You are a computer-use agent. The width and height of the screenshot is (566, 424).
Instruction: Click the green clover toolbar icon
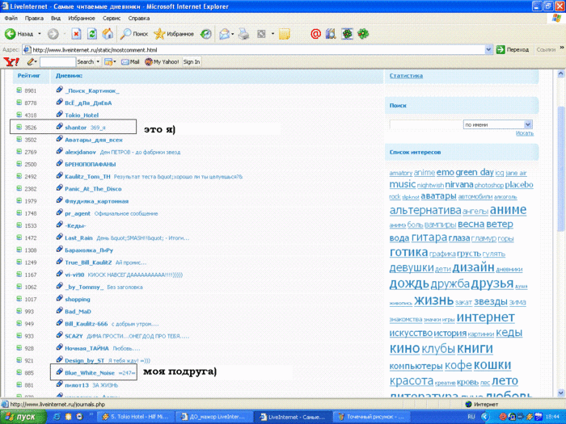tap(363, 34)
